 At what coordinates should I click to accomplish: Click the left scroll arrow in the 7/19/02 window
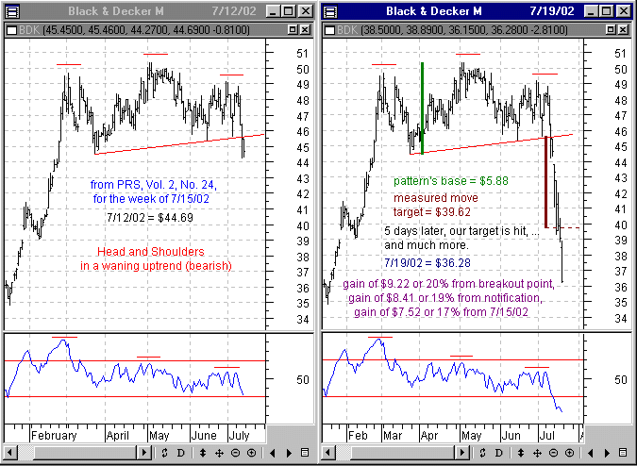click(x=329, y=453)
